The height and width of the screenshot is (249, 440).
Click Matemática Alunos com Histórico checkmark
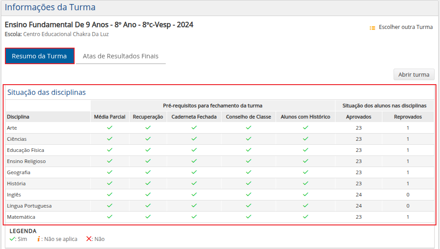pyautogui.click(x=305, y=217)
